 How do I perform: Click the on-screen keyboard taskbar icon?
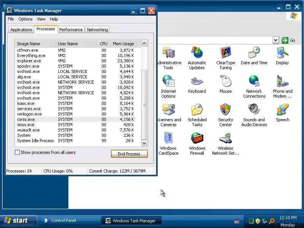[237, 222]
